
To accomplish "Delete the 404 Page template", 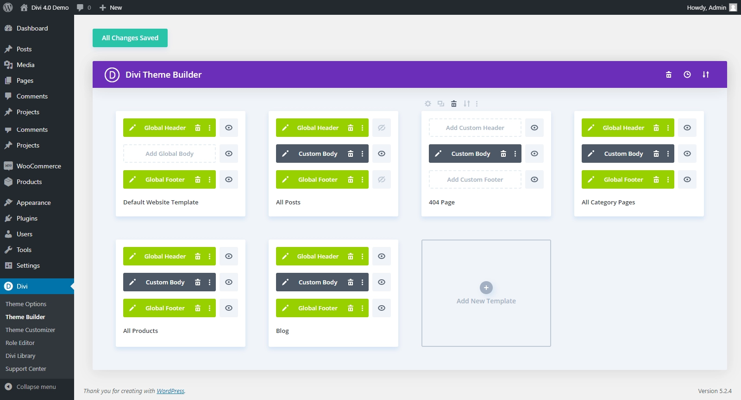I will click(x=454, y=104).
